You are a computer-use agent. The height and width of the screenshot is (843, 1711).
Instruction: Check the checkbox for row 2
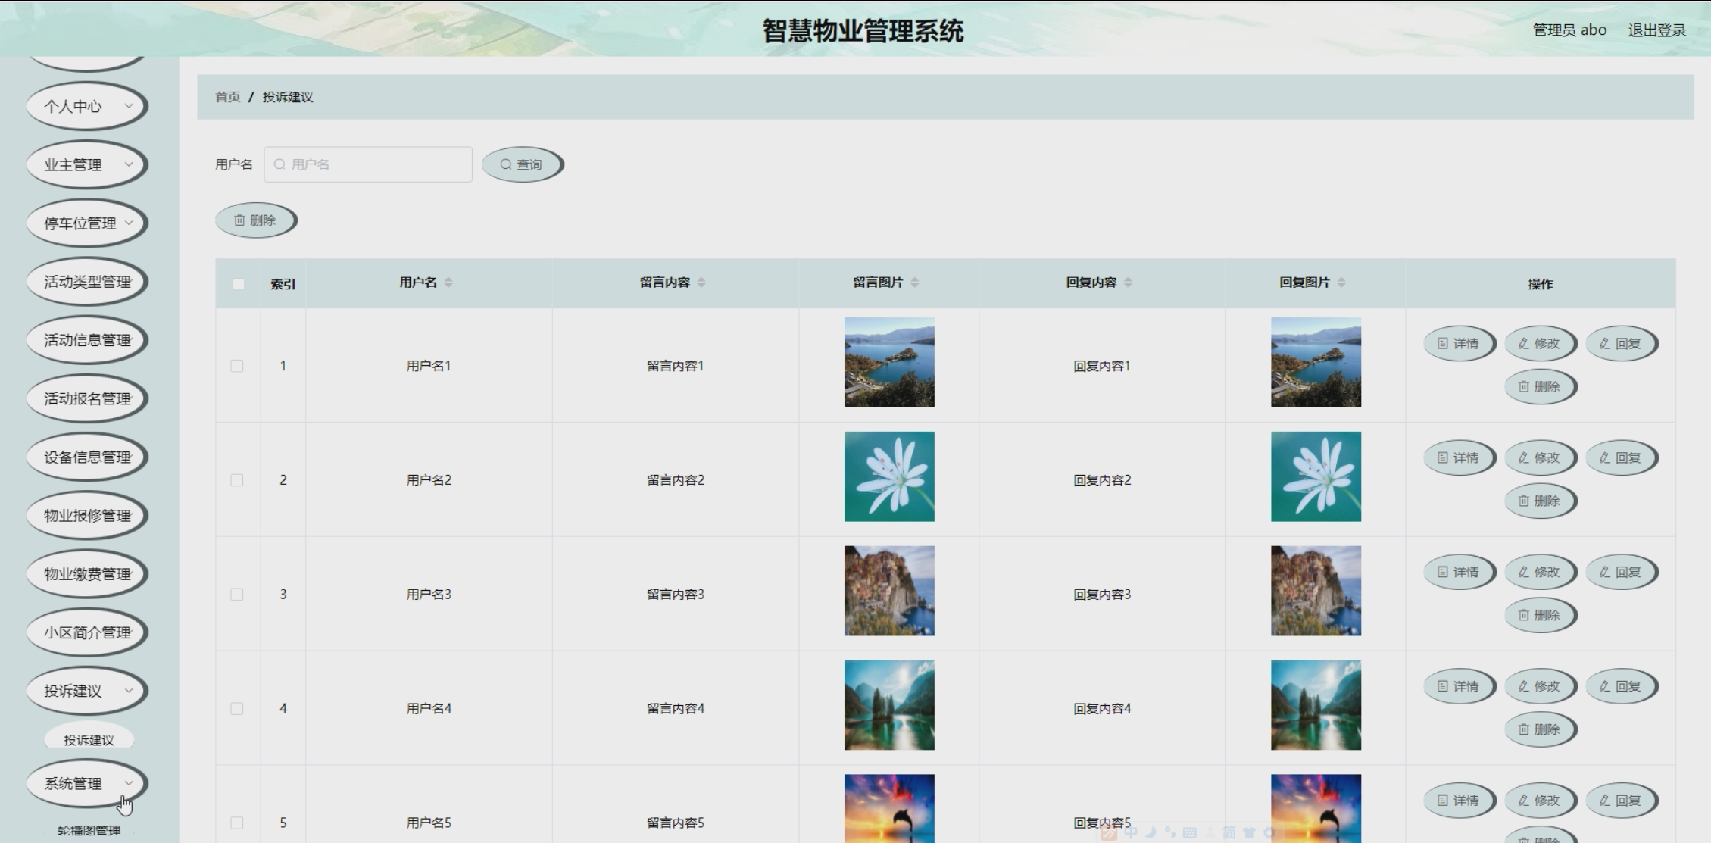pos(237,480)
